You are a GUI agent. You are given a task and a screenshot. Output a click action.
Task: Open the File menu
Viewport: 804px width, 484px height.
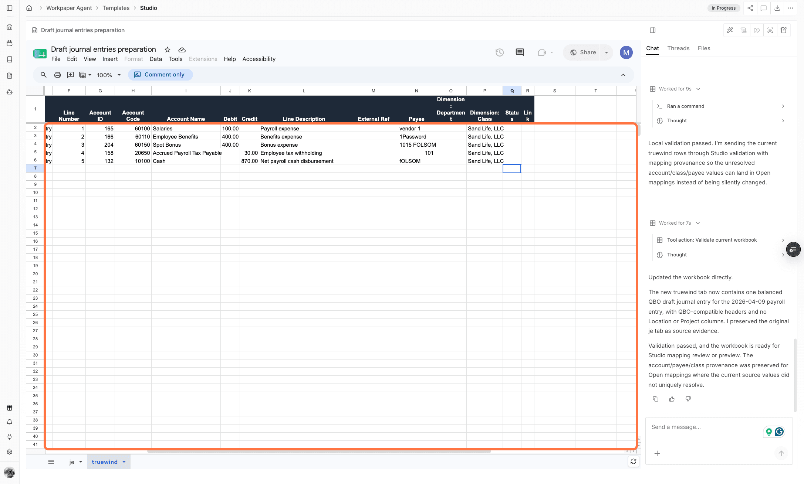pyautogui.click(x=56, y=59)
